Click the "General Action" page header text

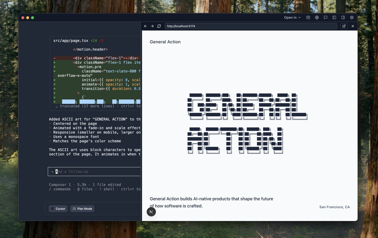coord(165,42)
